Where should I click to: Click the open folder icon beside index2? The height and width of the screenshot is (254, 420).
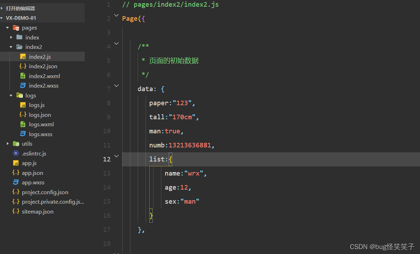click(19, 47)
